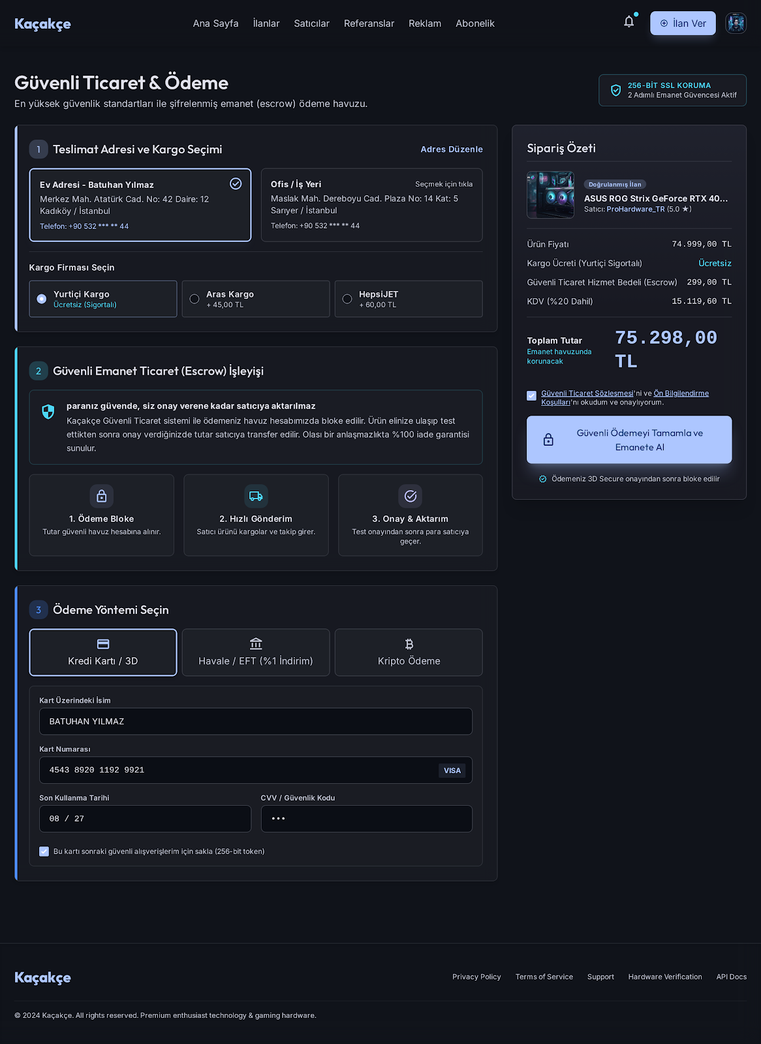Screen dimensions: 761x1044
Task: Go to Ana Sayfa in the navigation
Action: click(x=216, y=23)
